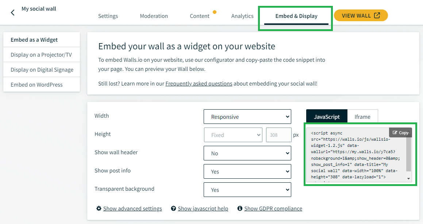Click scroll down arrow in the code box
The height and width of the screenshot is (224, 423).
(408, 179)
